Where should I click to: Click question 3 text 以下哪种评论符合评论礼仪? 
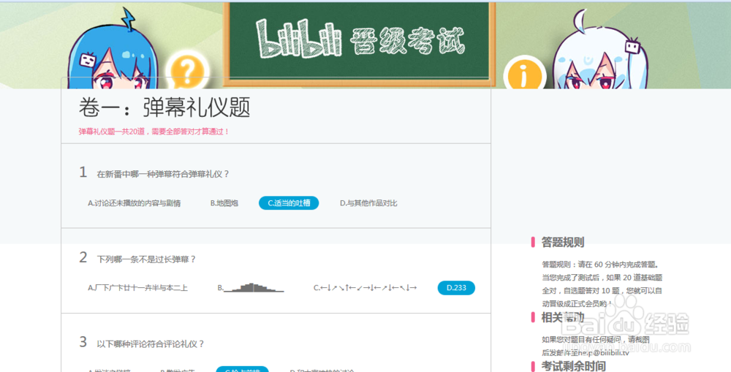[150, 344]
